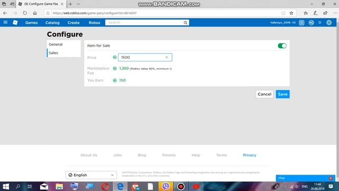Launch the Mail app from taskbar

tap(44, 186)
